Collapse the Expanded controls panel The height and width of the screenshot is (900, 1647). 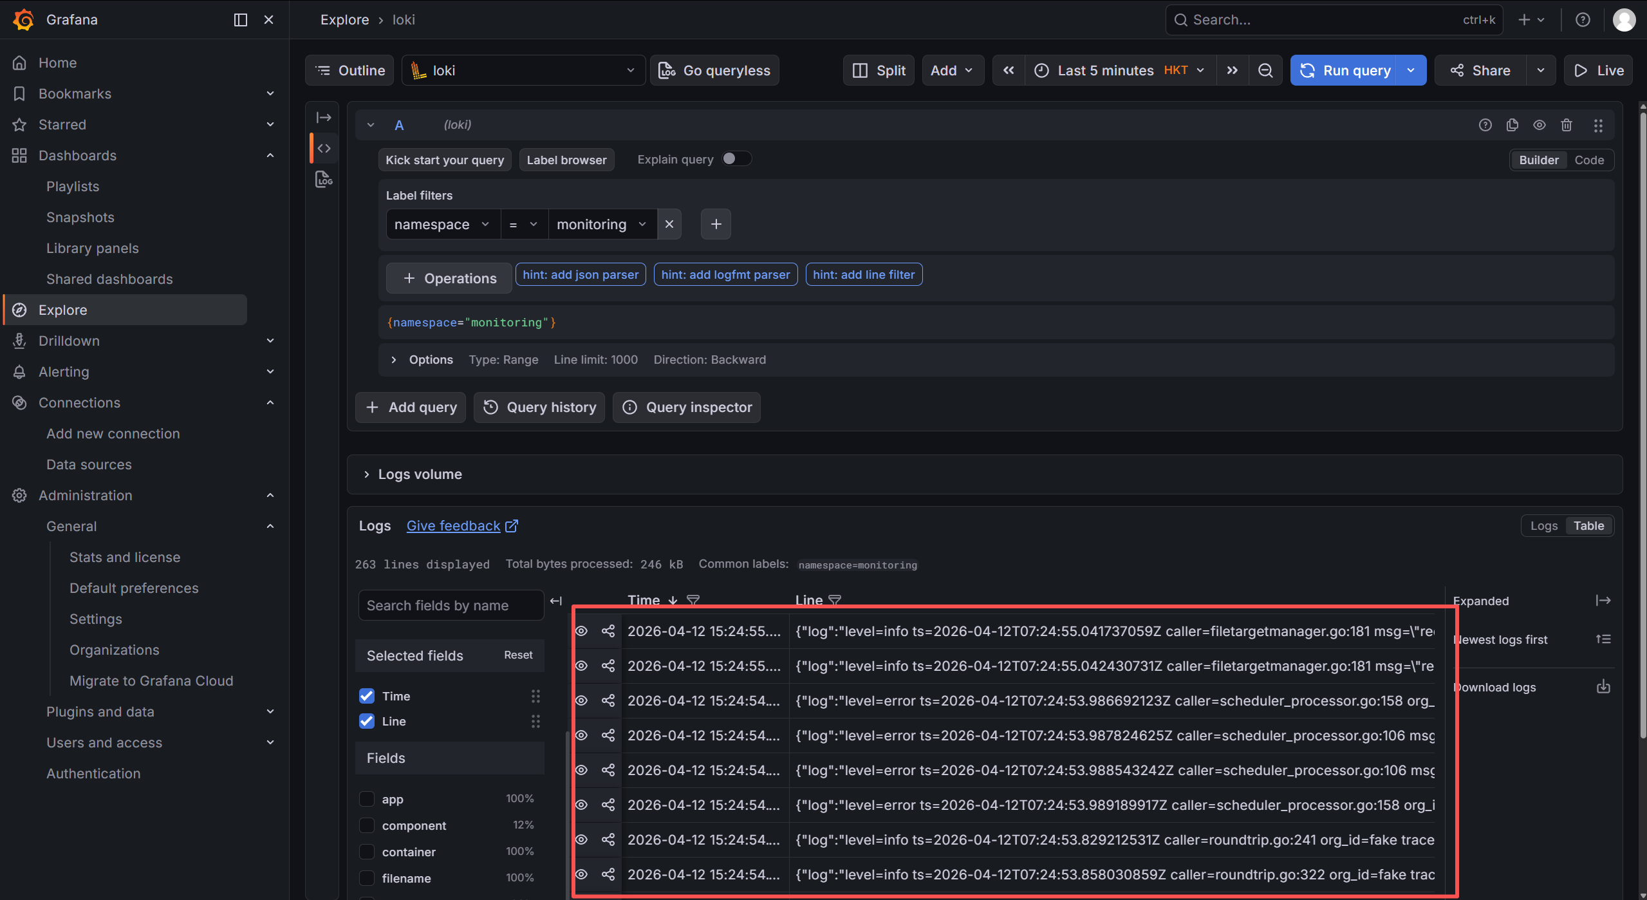tap(1603, 601)
